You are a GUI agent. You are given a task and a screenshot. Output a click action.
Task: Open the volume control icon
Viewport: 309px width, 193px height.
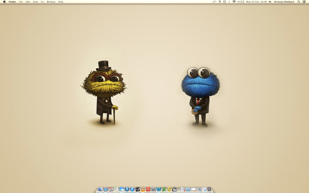click(x=270, y=2)
